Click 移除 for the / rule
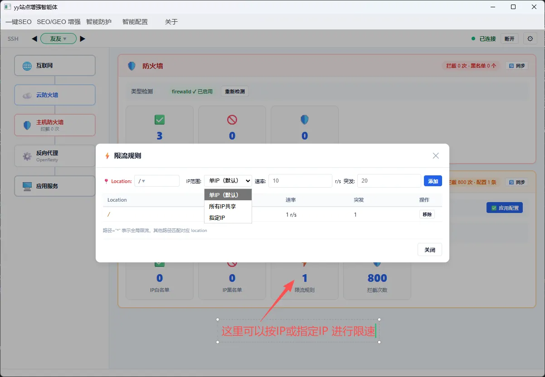 pyautogui.click(x=427, y=214)
